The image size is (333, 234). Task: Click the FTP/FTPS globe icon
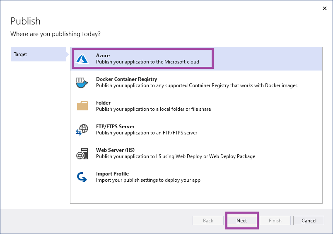[82, 129]
